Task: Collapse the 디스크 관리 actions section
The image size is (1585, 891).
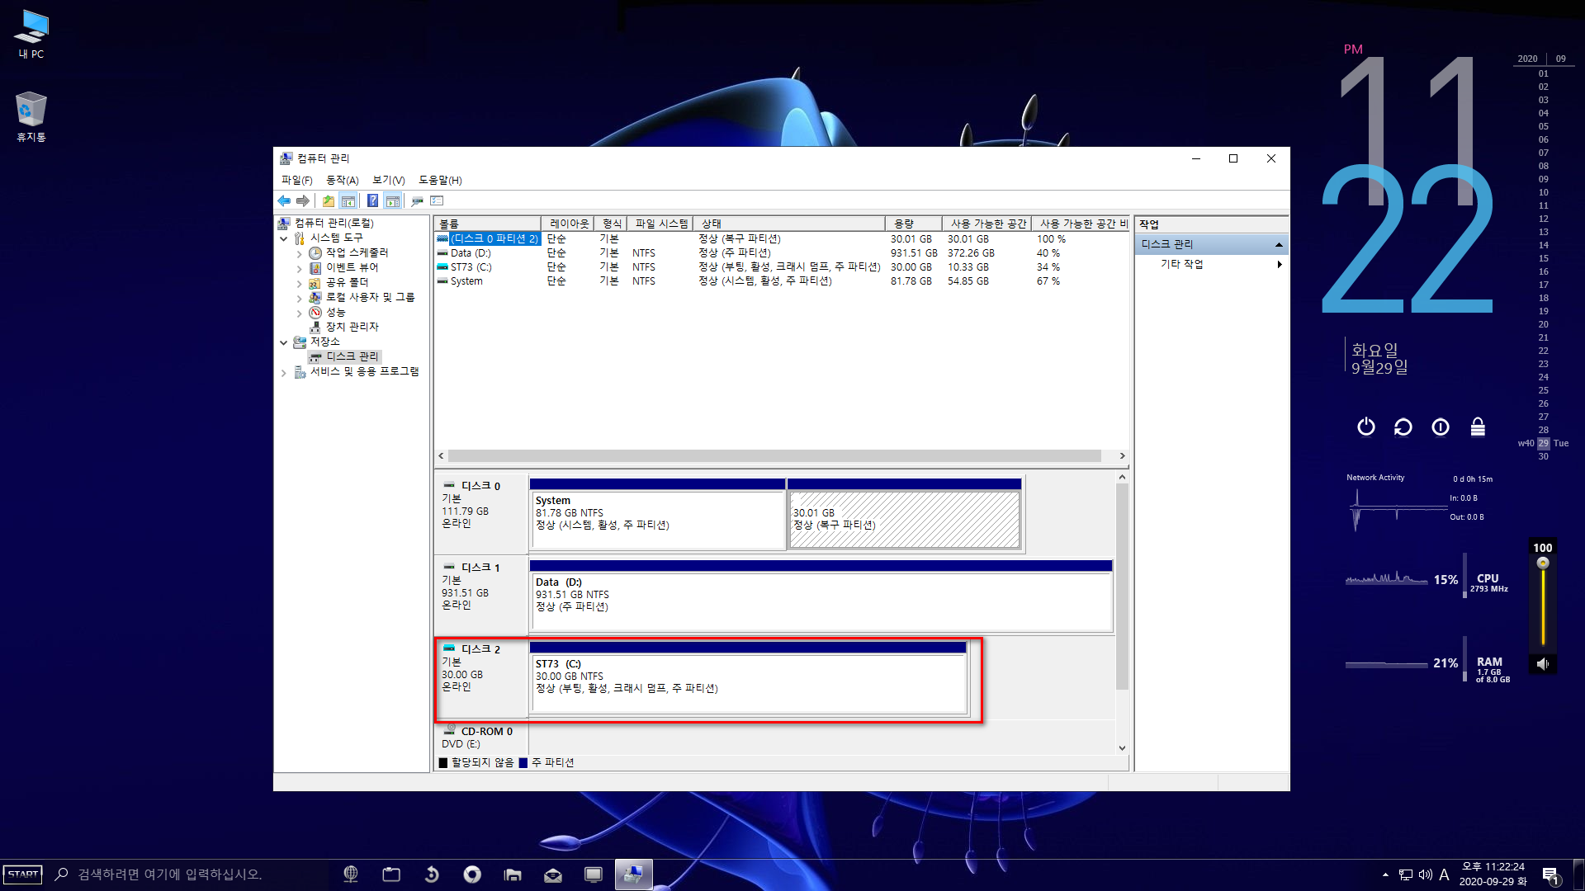Action: [x=1279, y=244]
